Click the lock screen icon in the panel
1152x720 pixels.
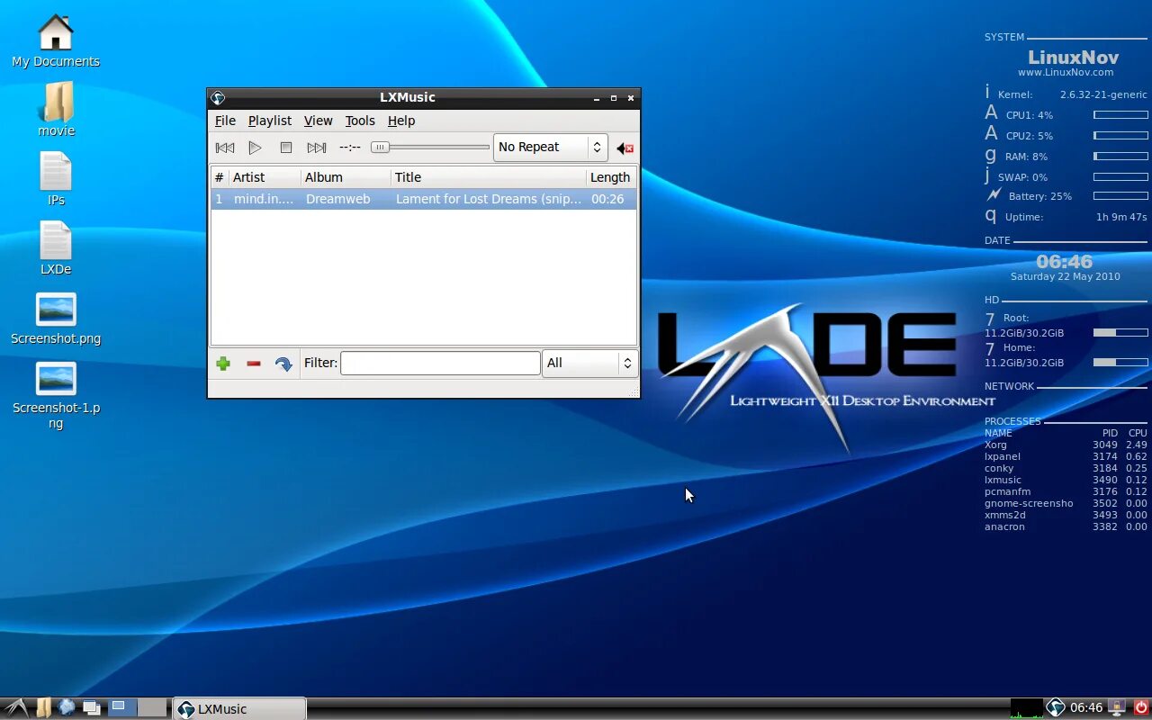1117,708
